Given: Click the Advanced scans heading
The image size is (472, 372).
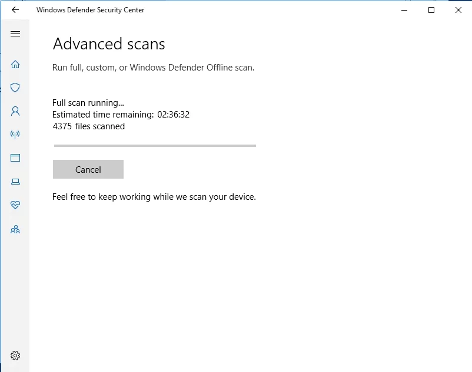Looking at the screenshot, I should point(109,44).
